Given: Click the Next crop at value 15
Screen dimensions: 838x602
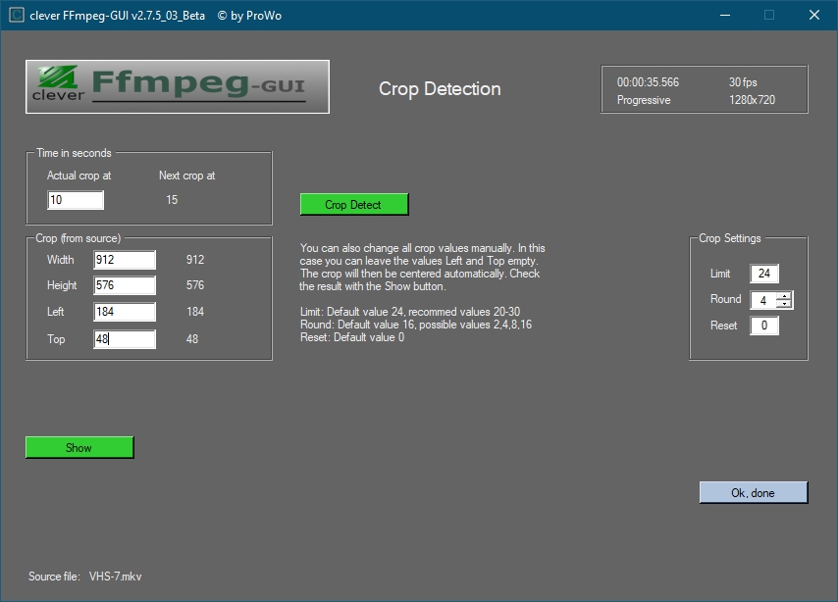Looking at the screenshot, I should pos(172,200).
